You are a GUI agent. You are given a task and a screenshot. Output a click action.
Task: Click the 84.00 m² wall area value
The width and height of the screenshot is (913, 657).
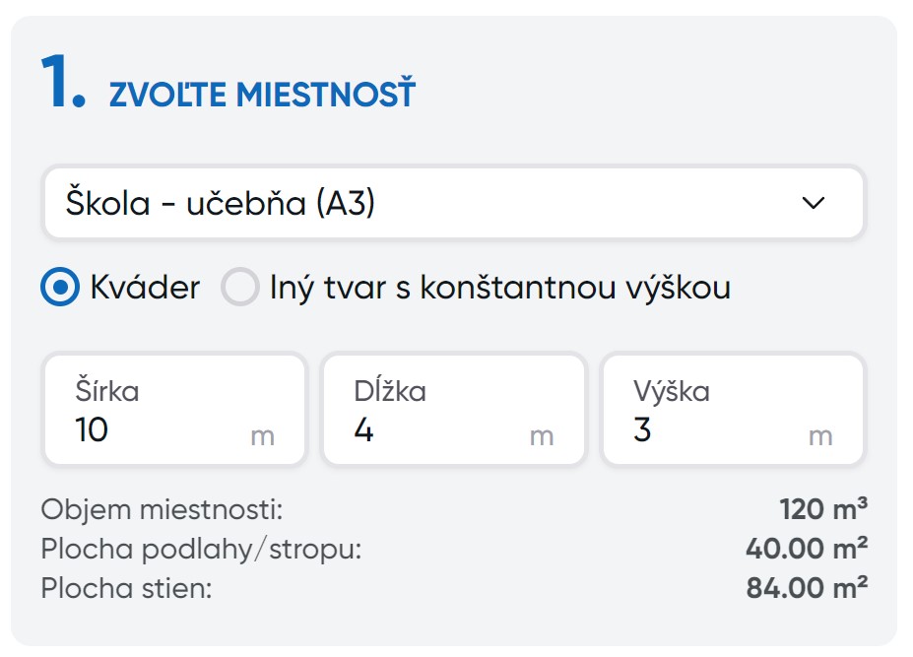807,588
